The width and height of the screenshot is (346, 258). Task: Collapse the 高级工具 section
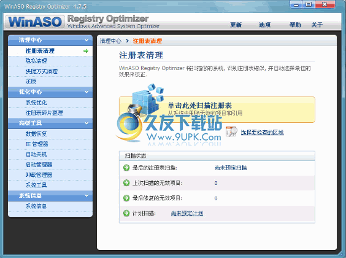pos(87,123)
